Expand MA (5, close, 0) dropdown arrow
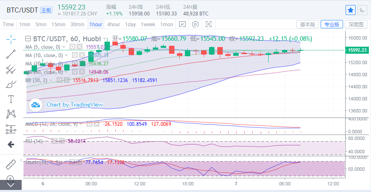 pyautogui.click(x=64, y=47)
